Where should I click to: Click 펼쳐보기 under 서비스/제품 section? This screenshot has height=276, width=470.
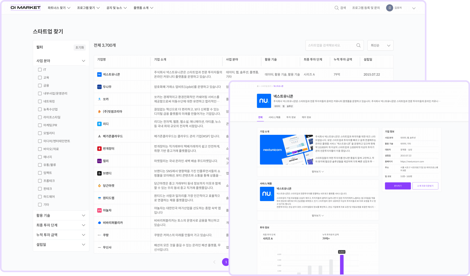click(x=318, y=216)
